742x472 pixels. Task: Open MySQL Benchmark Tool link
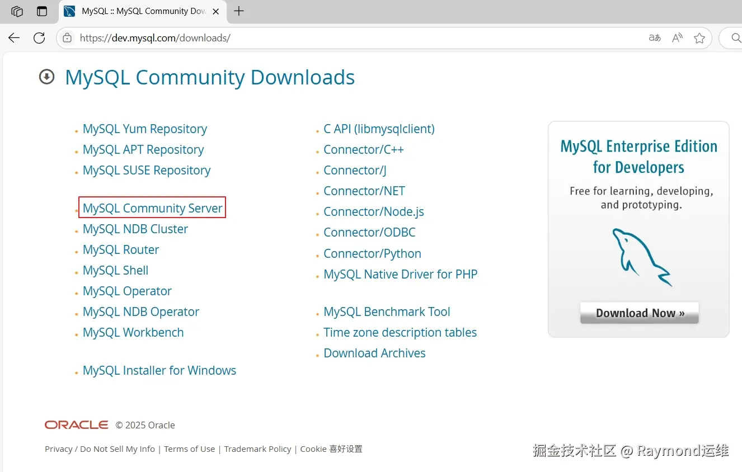[x=387, y=311]
